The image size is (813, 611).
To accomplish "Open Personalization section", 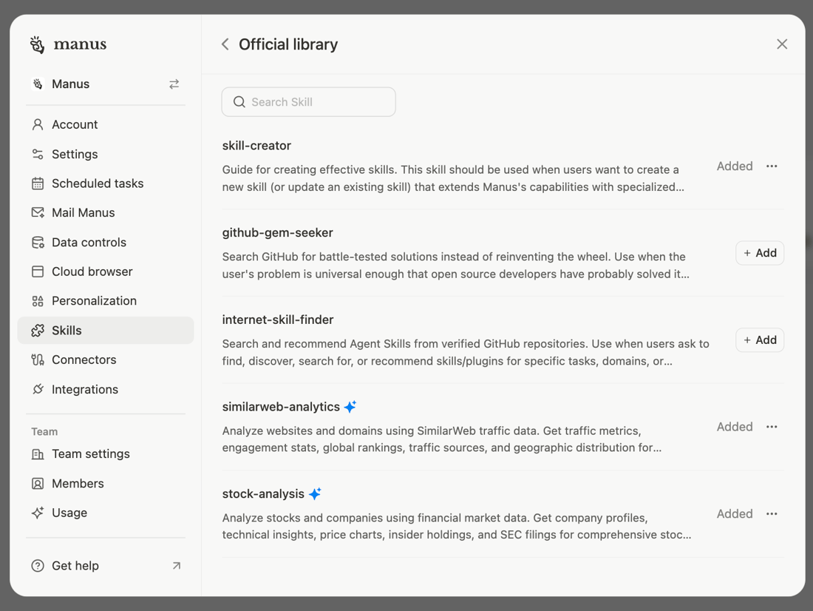I will 106,301.
